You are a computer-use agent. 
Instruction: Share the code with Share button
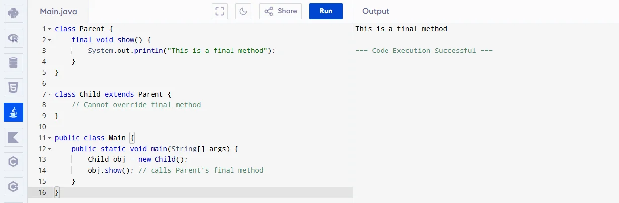[280, 11]
